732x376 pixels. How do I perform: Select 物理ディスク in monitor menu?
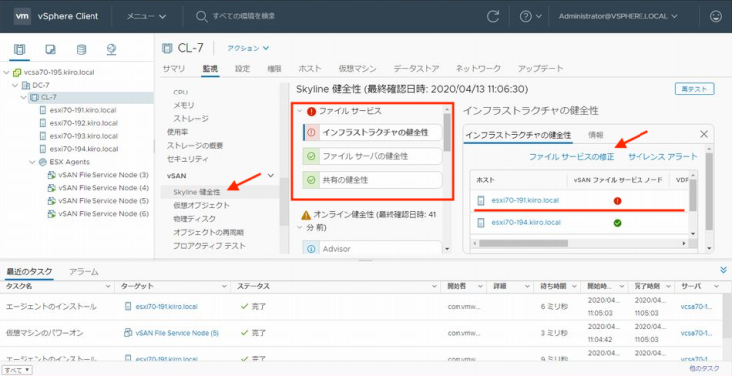click(x=195, y=218)
